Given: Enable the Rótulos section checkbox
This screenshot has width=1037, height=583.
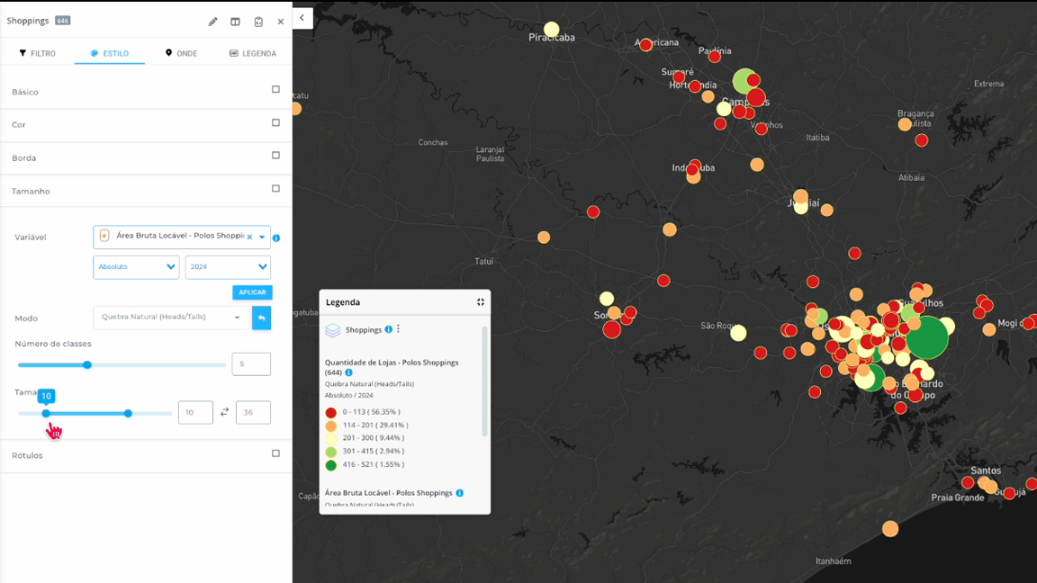Looking at the screenshot, I should [x=275, y=453].
